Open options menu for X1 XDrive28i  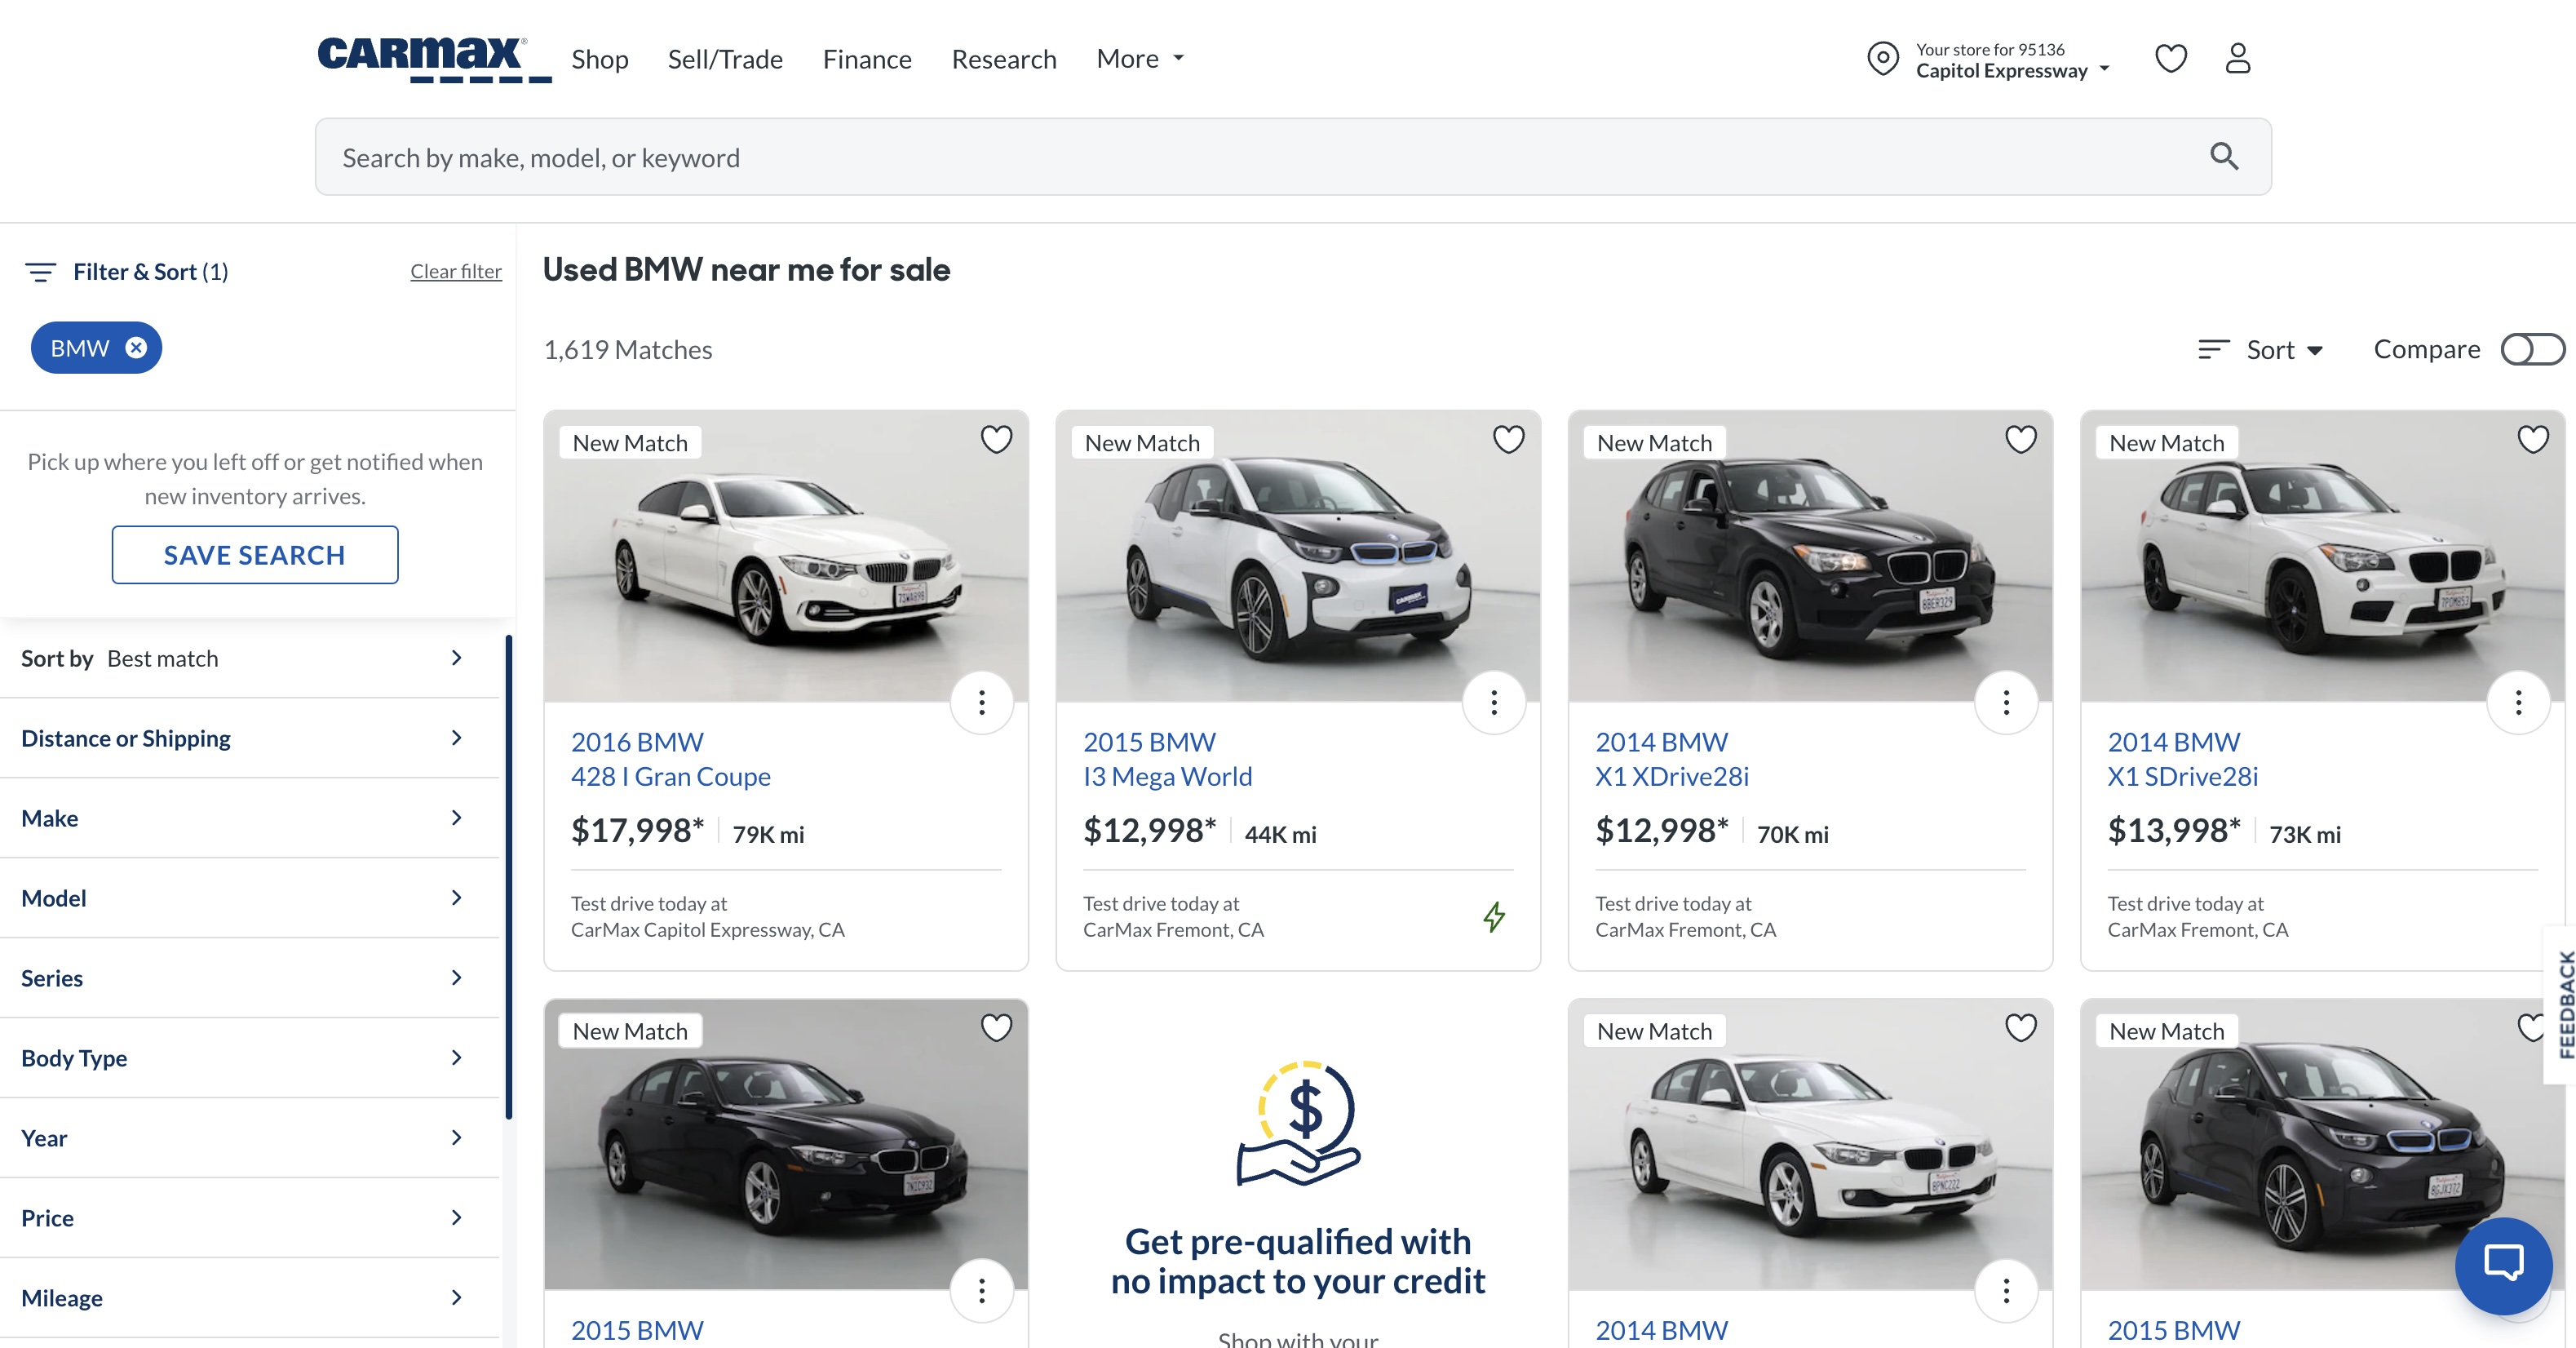coord(2005,703)
